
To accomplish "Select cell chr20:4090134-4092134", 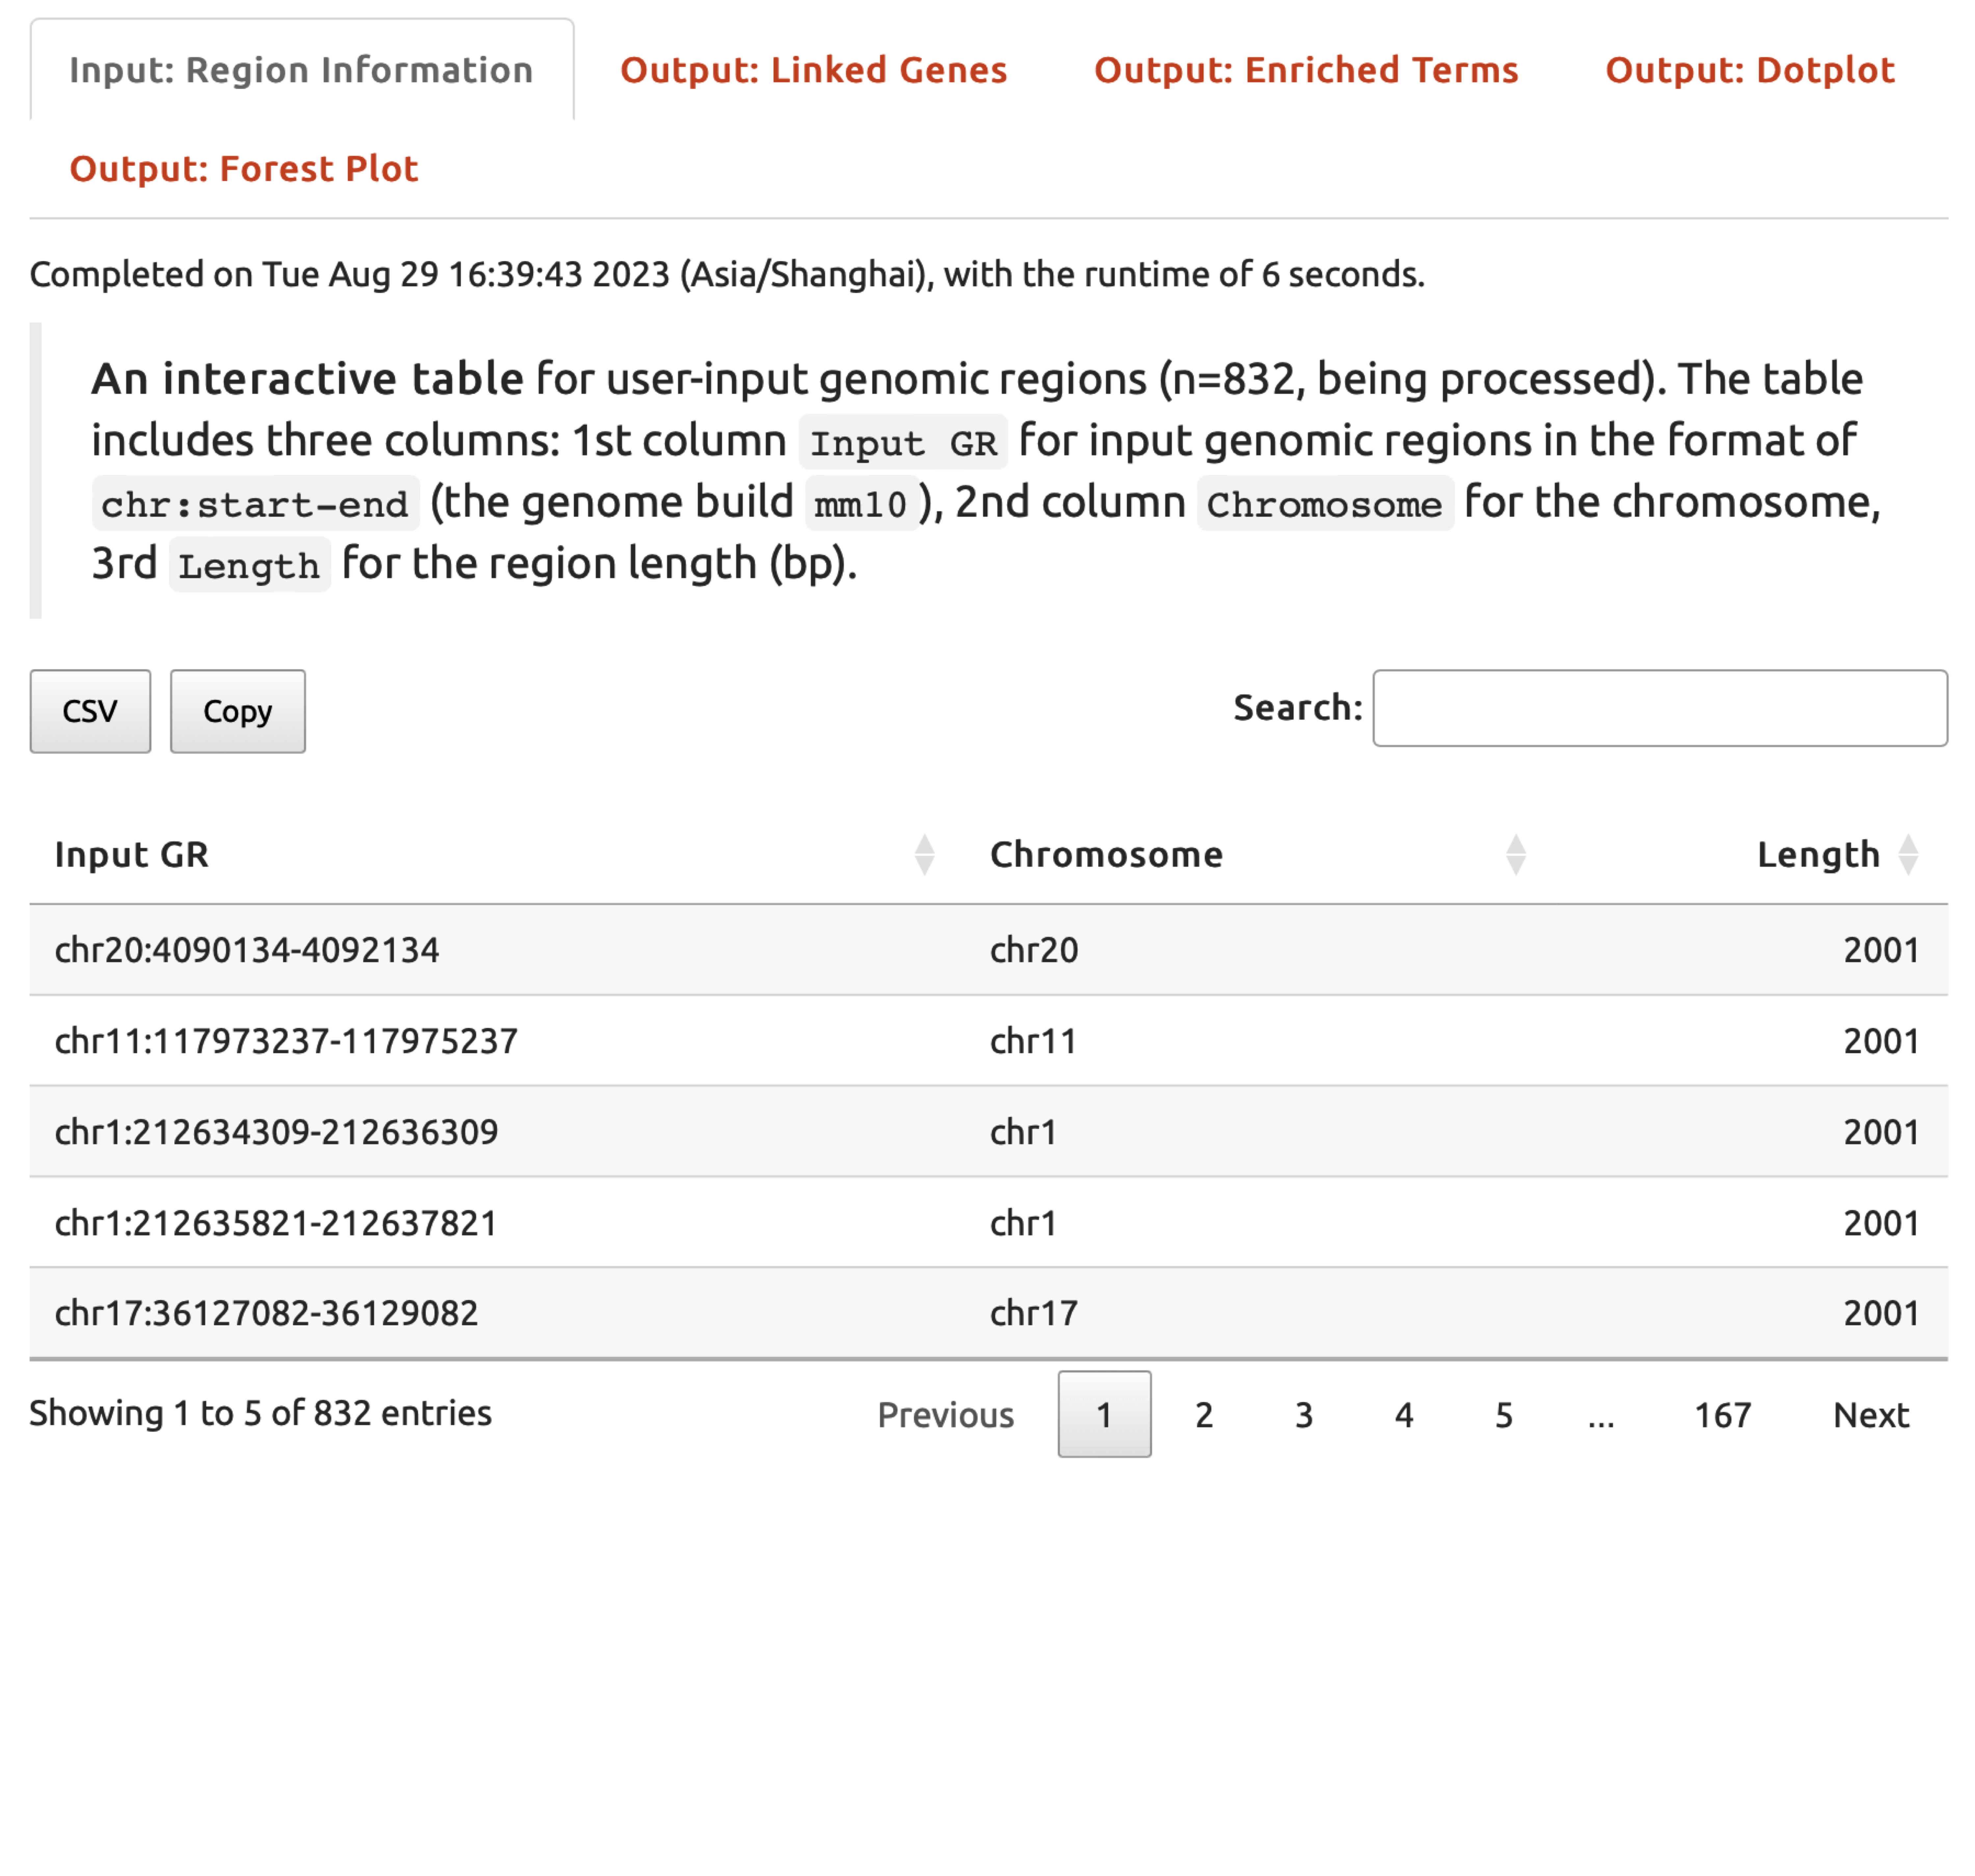I will (247, 950).
